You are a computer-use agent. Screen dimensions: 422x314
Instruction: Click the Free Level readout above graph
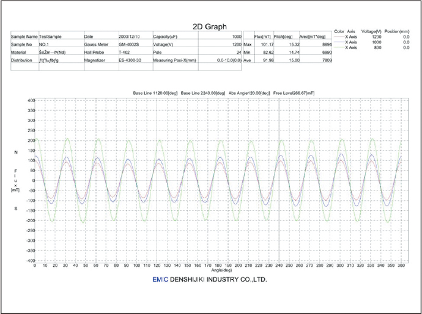294,92
